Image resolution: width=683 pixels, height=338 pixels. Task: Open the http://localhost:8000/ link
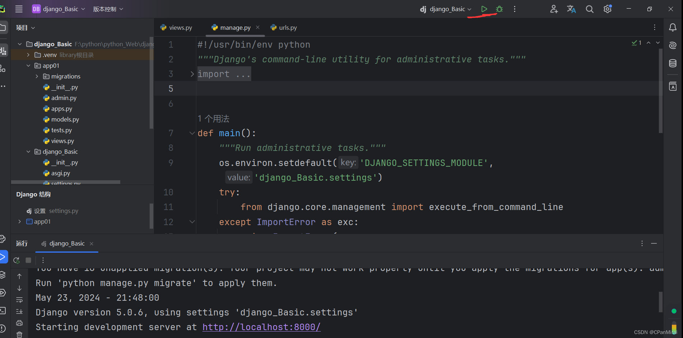pos(261,327)
